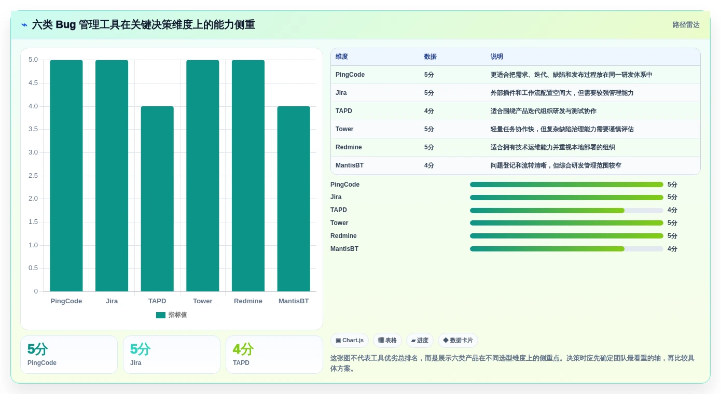Click the Redmine progress bar
The width and height of the screenshot is (721, 394).
coord(566,236)
